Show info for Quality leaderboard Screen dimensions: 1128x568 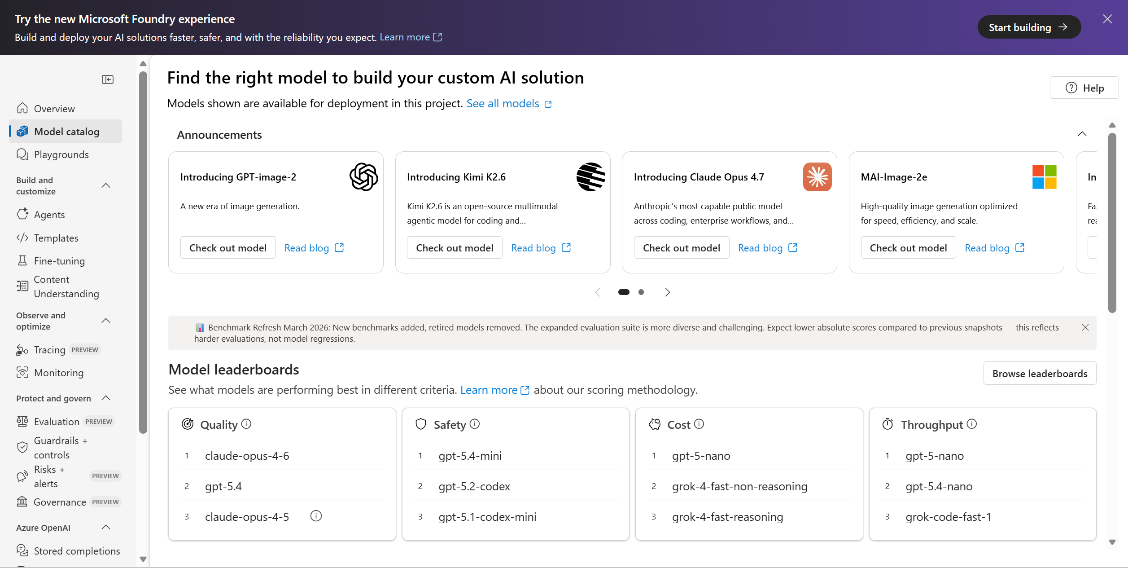pos(246,424)
